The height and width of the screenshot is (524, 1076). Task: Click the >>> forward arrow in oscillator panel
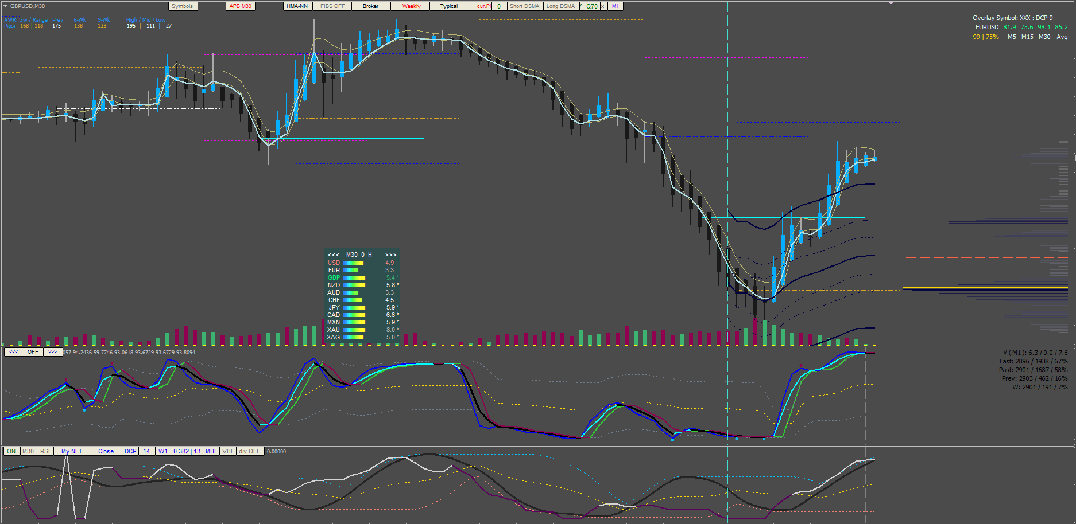point(53,351)
